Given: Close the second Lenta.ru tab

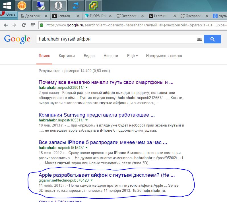Looking at the screenshot, I should pyautogui.click(x=175, y=16).
